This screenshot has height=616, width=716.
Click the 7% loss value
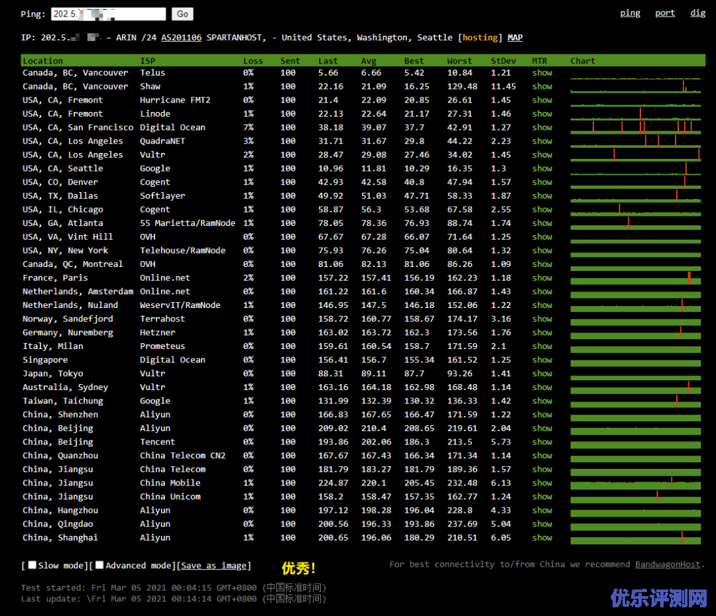pyautogui.click(x=249, y=127)
